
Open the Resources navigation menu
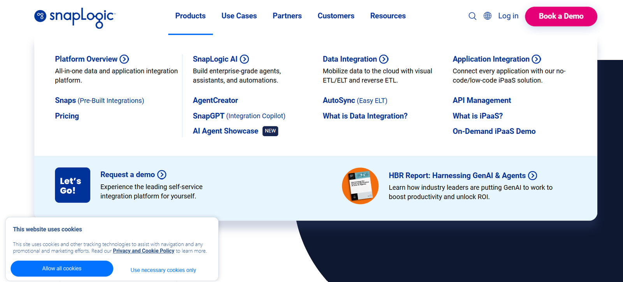[x=388, y=16]
